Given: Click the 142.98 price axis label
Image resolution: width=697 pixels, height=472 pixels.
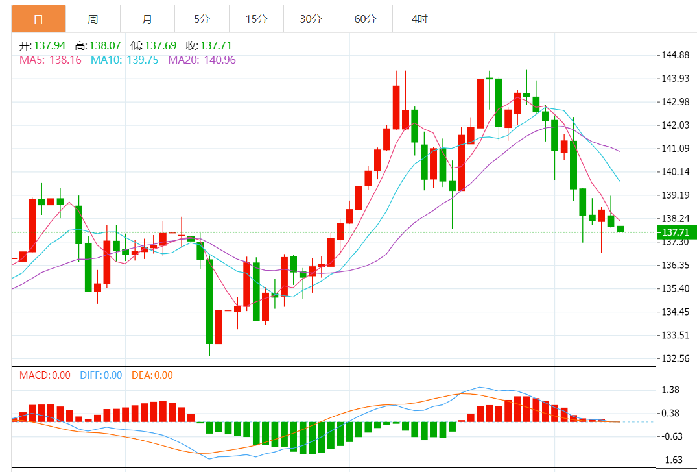Looking at the screenshot, I should click(x=675, y=102).
